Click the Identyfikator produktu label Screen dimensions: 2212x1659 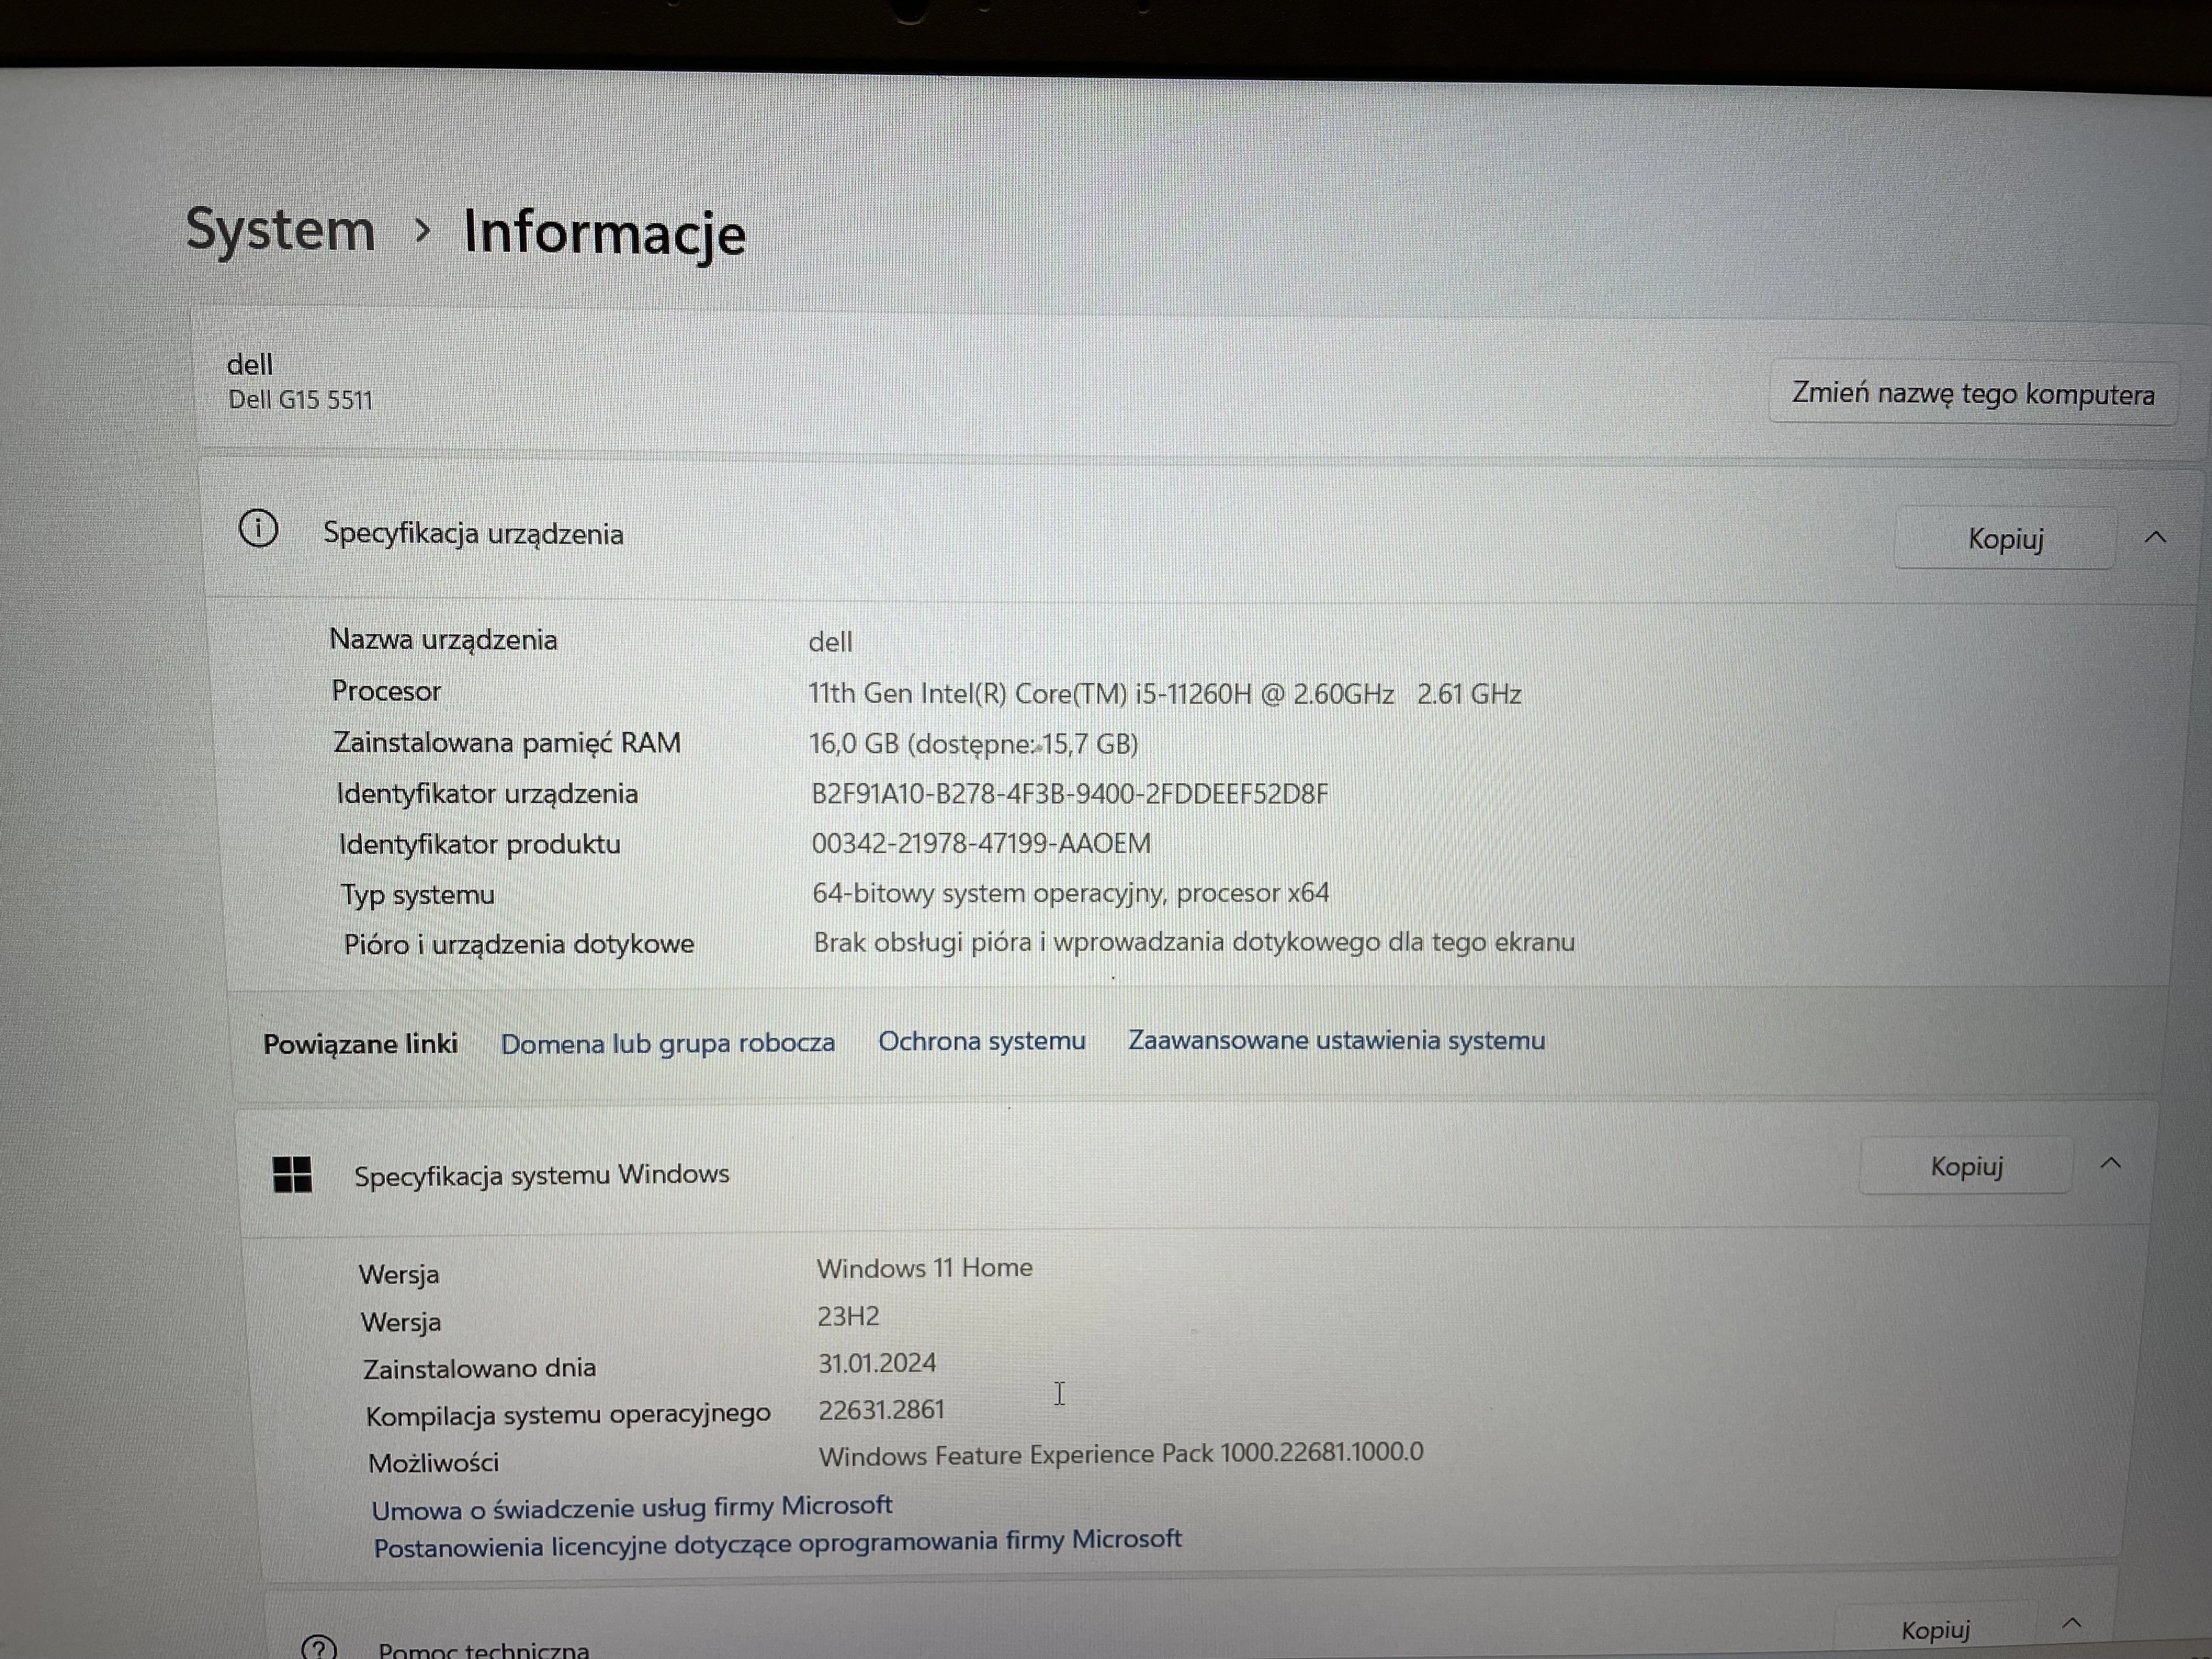[x=479, y=845]
